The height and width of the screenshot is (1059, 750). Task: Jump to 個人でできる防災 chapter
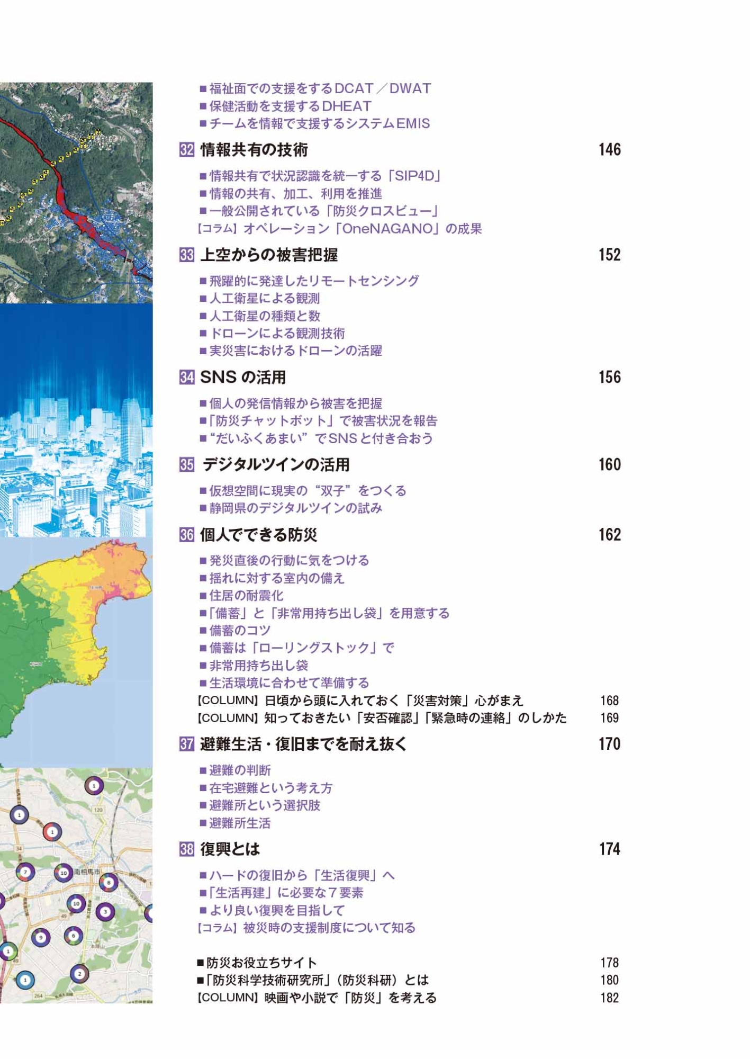coord(258,535)
